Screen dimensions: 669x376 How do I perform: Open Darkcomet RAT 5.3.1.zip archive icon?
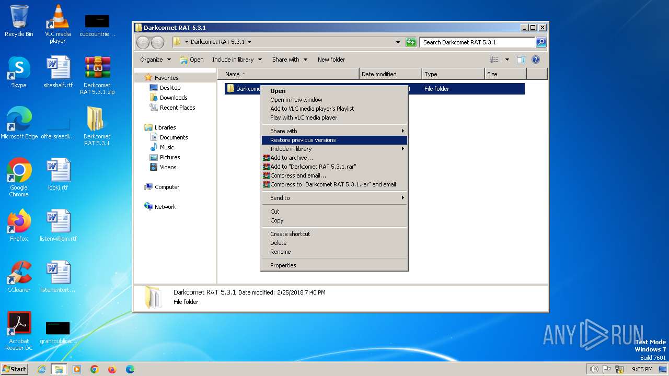[x=97, y=76]
